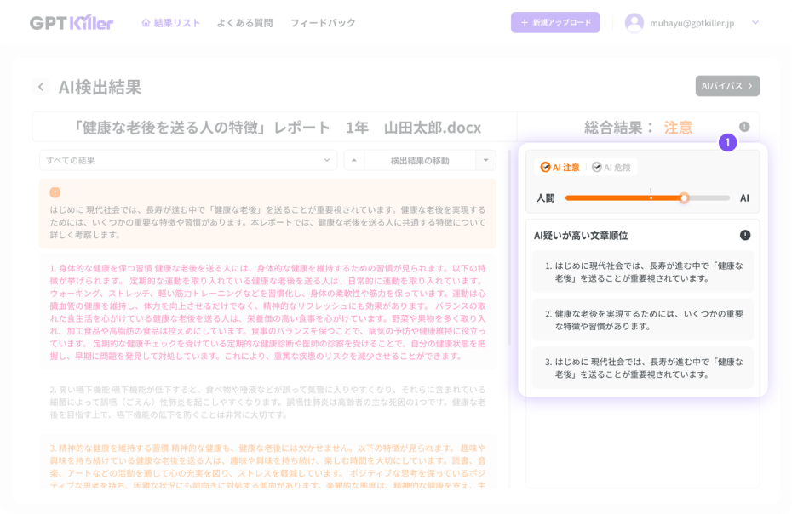
Task: Click the home icon beside 結果リスト
Action: pyautogui.click(x=146, y=23)
